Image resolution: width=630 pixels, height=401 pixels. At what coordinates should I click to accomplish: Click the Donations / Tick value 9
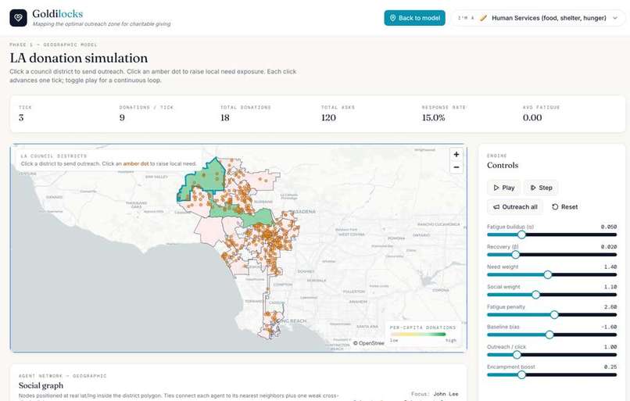pyautogui.click(x=122, y=118)
